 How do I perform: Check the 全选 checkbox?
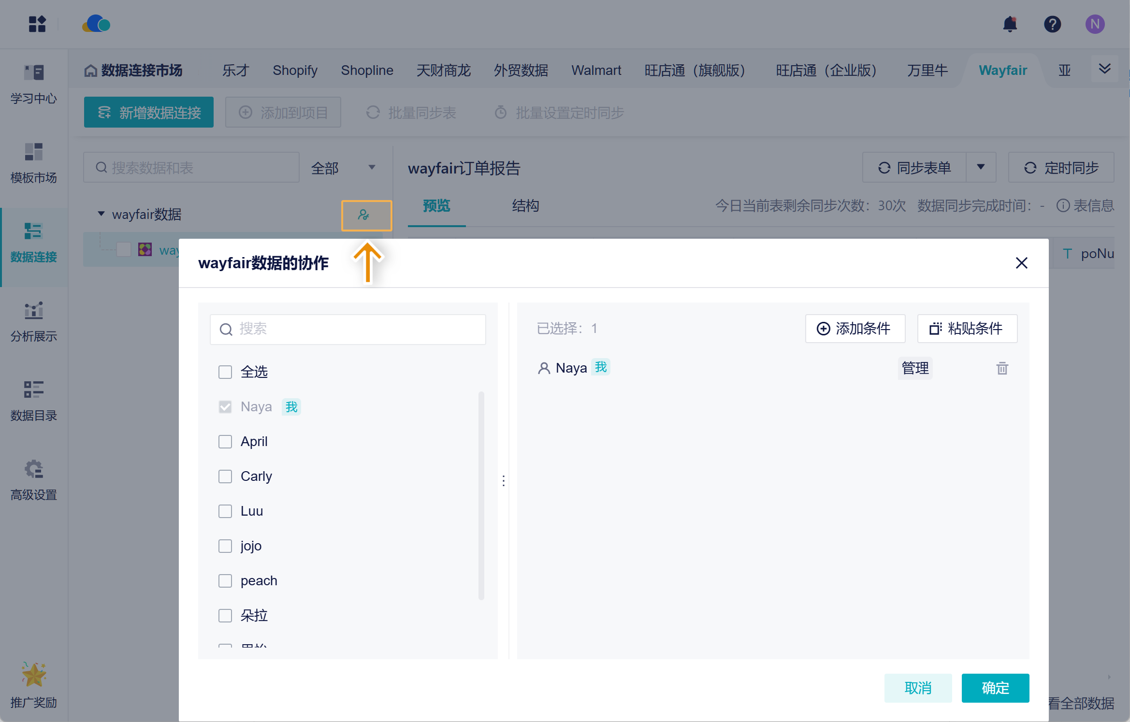(x=225, y=372)
